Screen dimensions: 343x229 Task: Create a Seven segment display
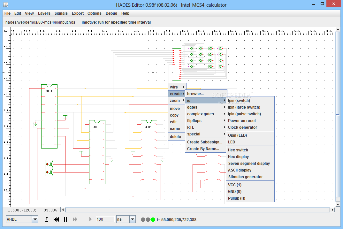point(250,164)
